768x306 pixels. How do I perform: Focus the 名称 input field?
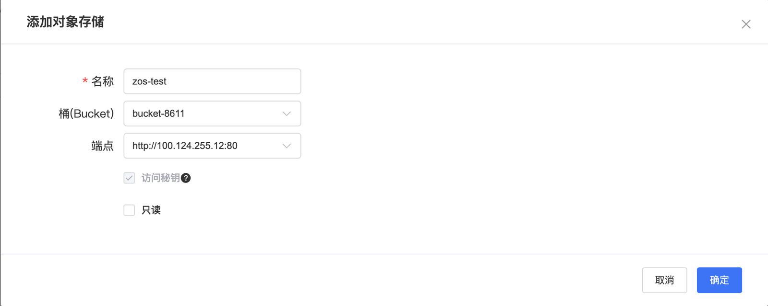point(212,81)
